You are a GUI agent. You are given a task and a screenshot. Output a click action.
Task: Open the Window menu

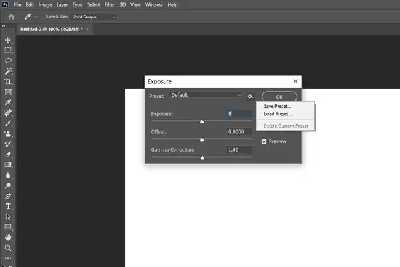point(154,4)
